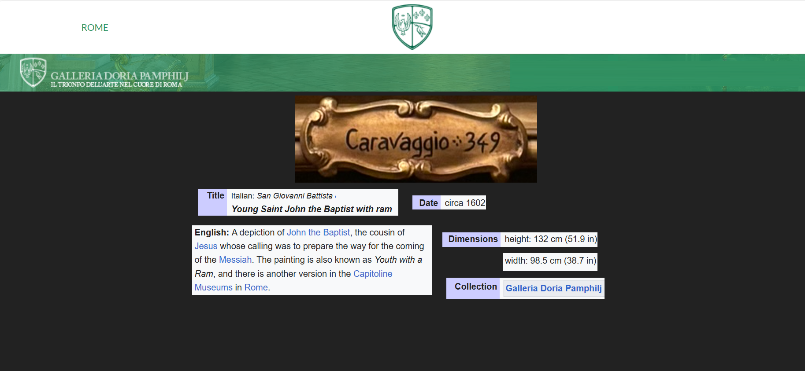Click the circa 1602 date value

click(x=464, y=202)
